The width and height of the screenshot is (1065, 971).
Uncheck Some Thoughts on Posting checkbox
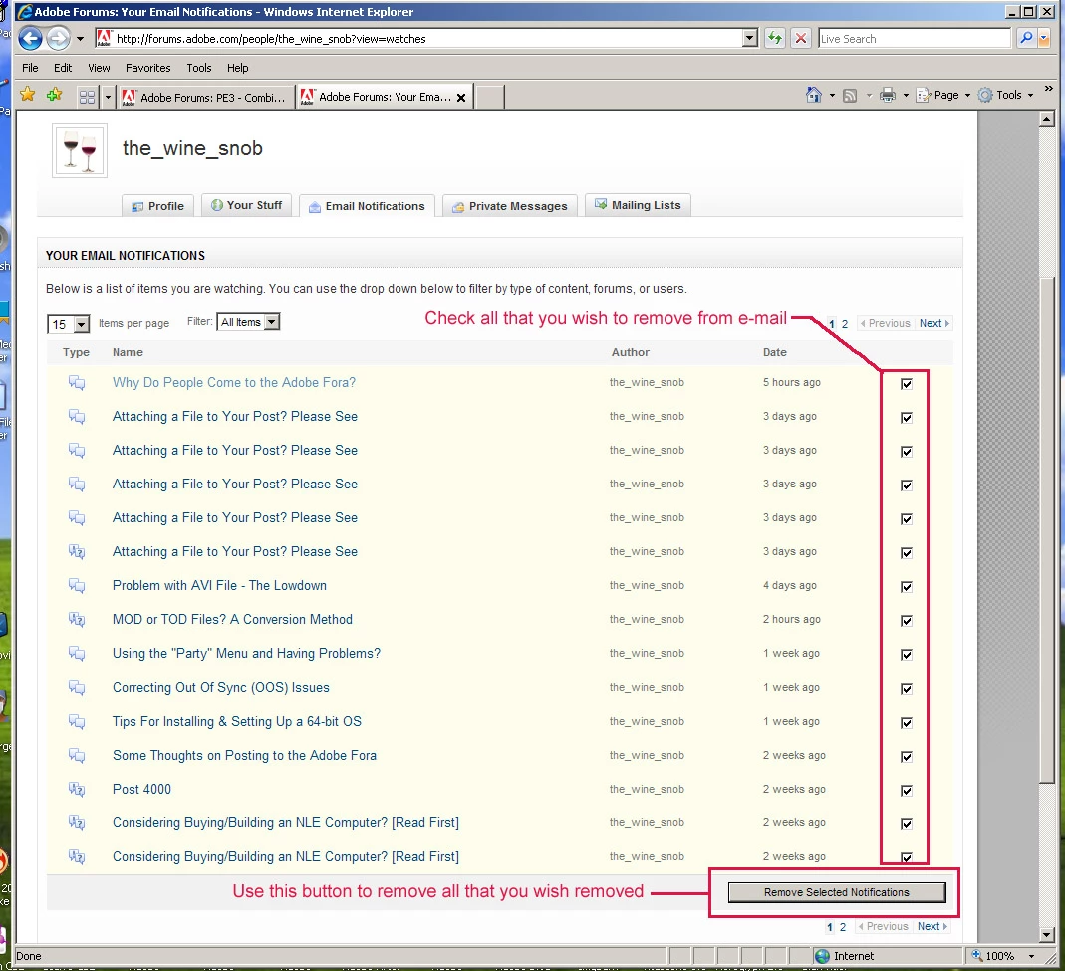906,757
